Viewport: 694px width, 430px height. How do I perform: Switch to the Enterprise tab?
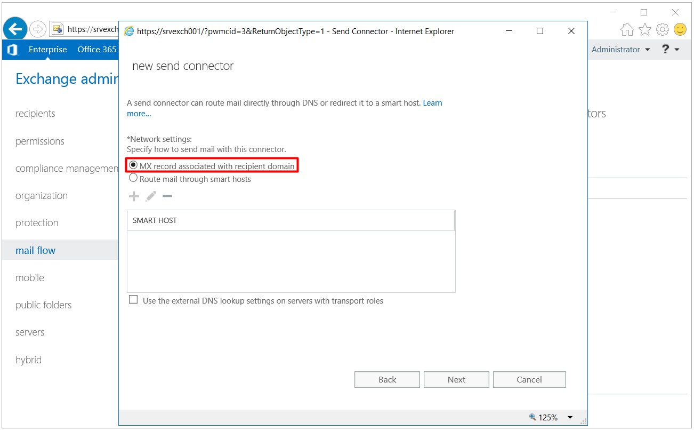click(x=48, y=50)
